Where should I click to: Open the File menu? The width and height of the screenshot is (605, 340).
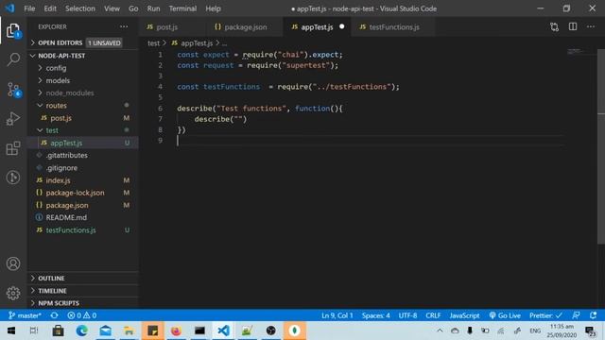pyautogui.click(x=29, y=8)
